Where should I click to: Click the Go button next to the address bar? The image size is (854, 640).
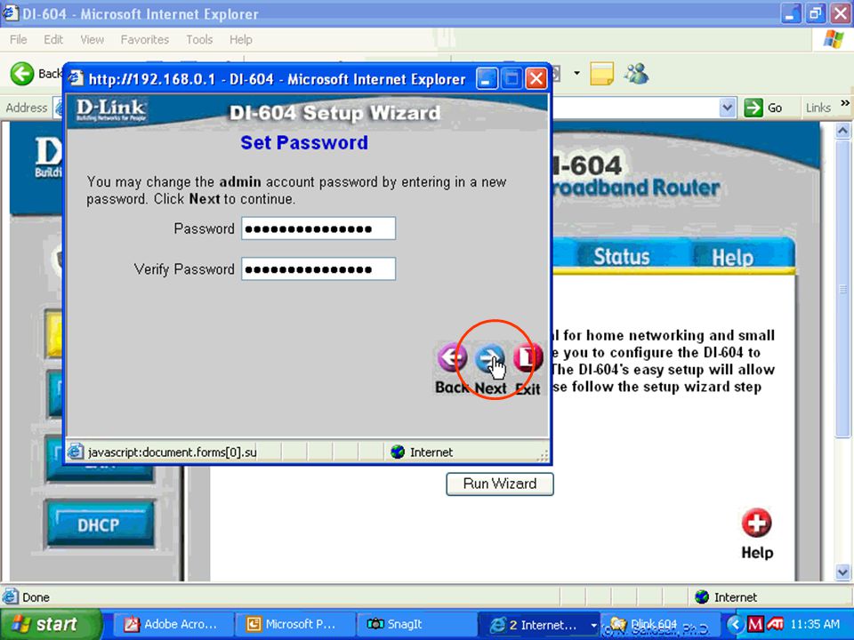point(764,108)
